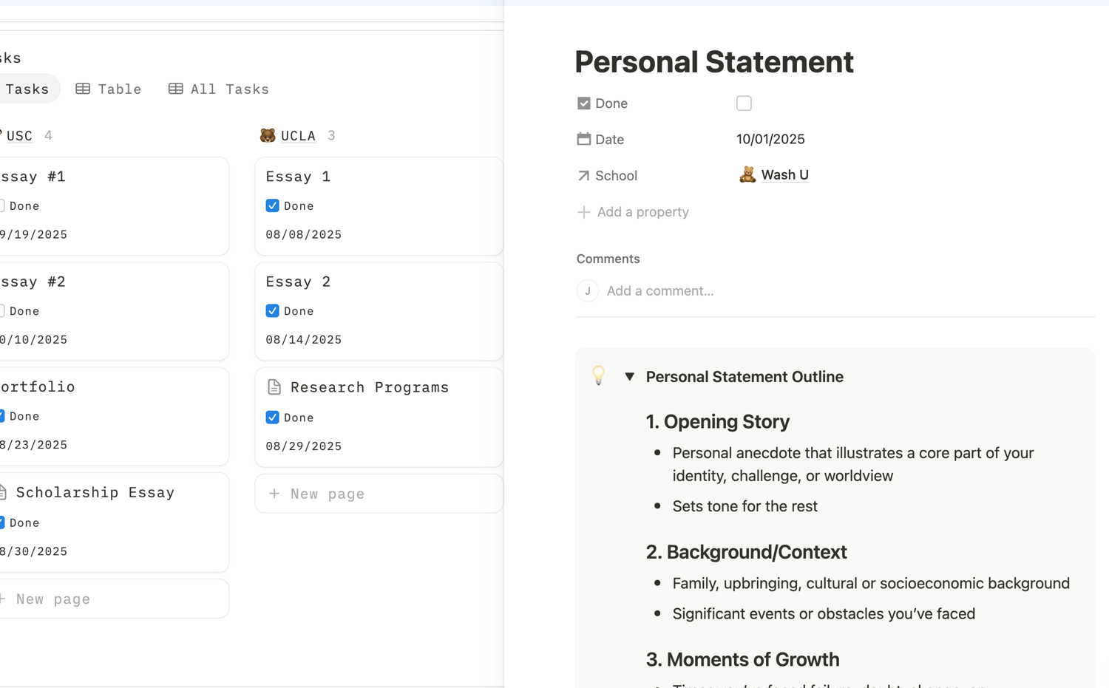The image size is (1109, 688).
Task: Click the arrow icon beside School
Action: coord(584,175)
